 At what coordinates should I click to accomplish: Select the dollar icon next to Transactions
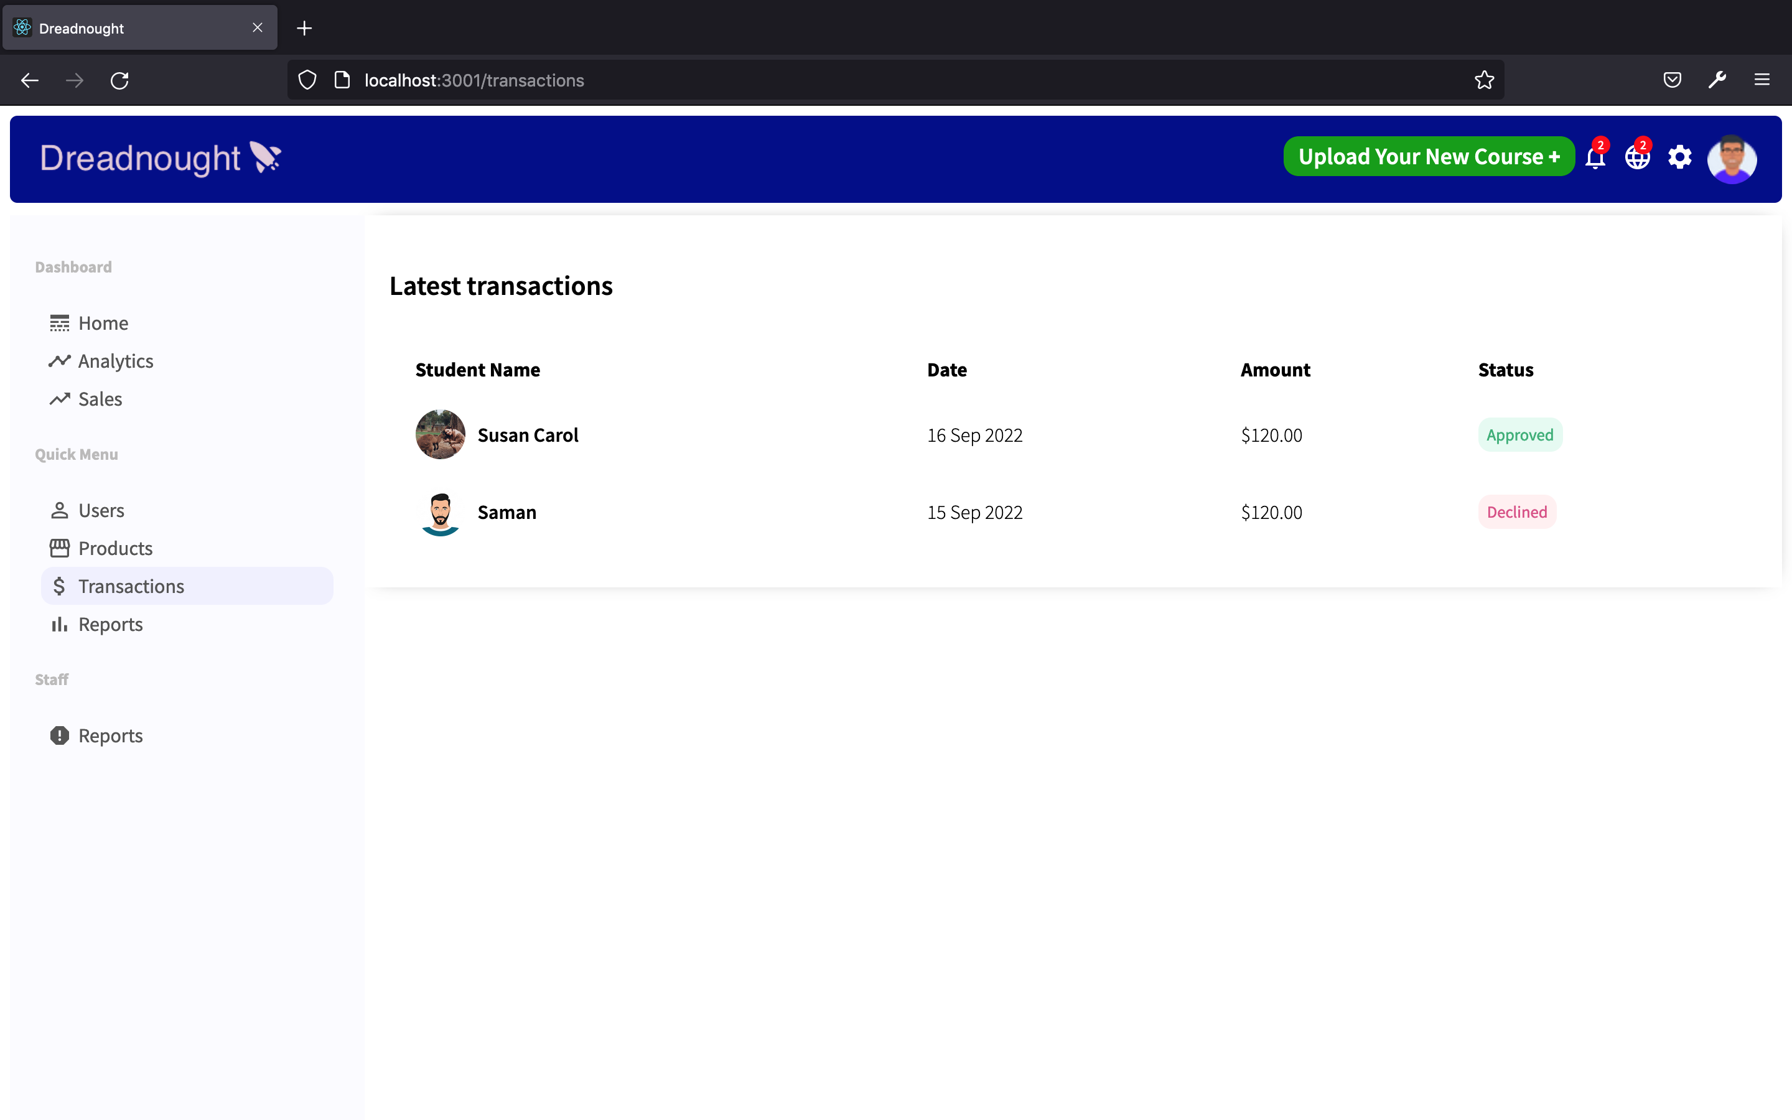[61, 585]
